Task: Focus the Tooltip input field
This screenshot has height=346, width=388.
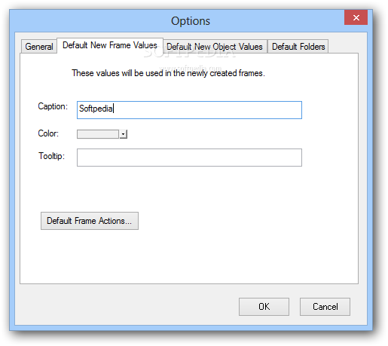Action: tap(189, 158)
